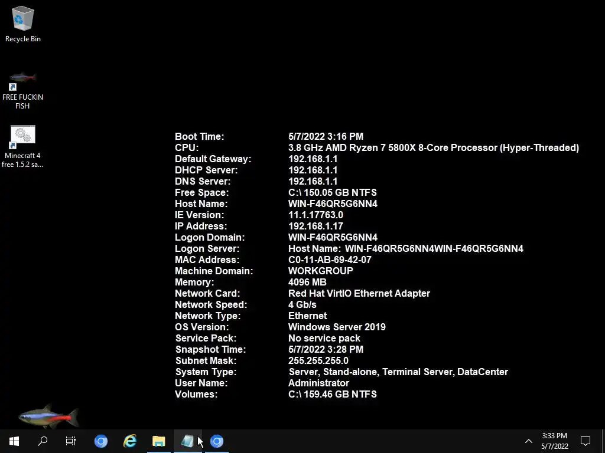Click the User Name value Administrator
Image resolution: width=605 pixels, height=453 pixels.
tap(318, 383)
